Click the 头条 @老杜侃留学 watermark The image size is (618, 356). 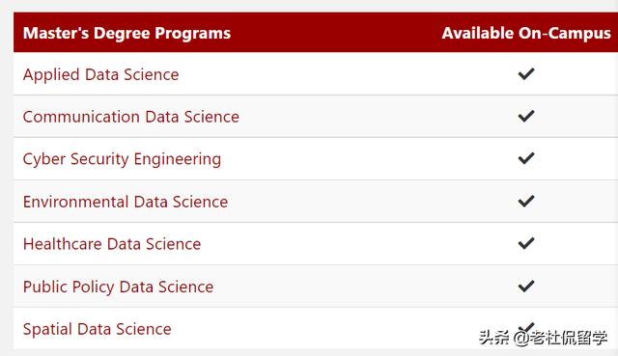coord(543,338)
